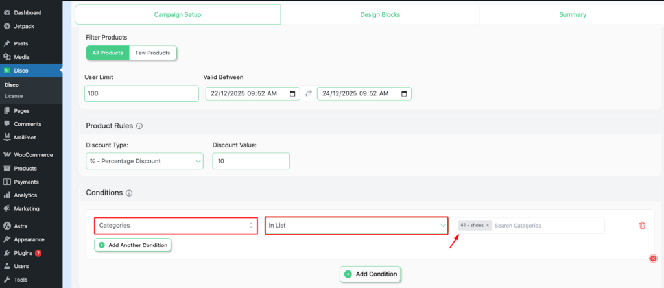
Task: Click the start date 22/12/2025 field
Action: (x=252, y=93)
